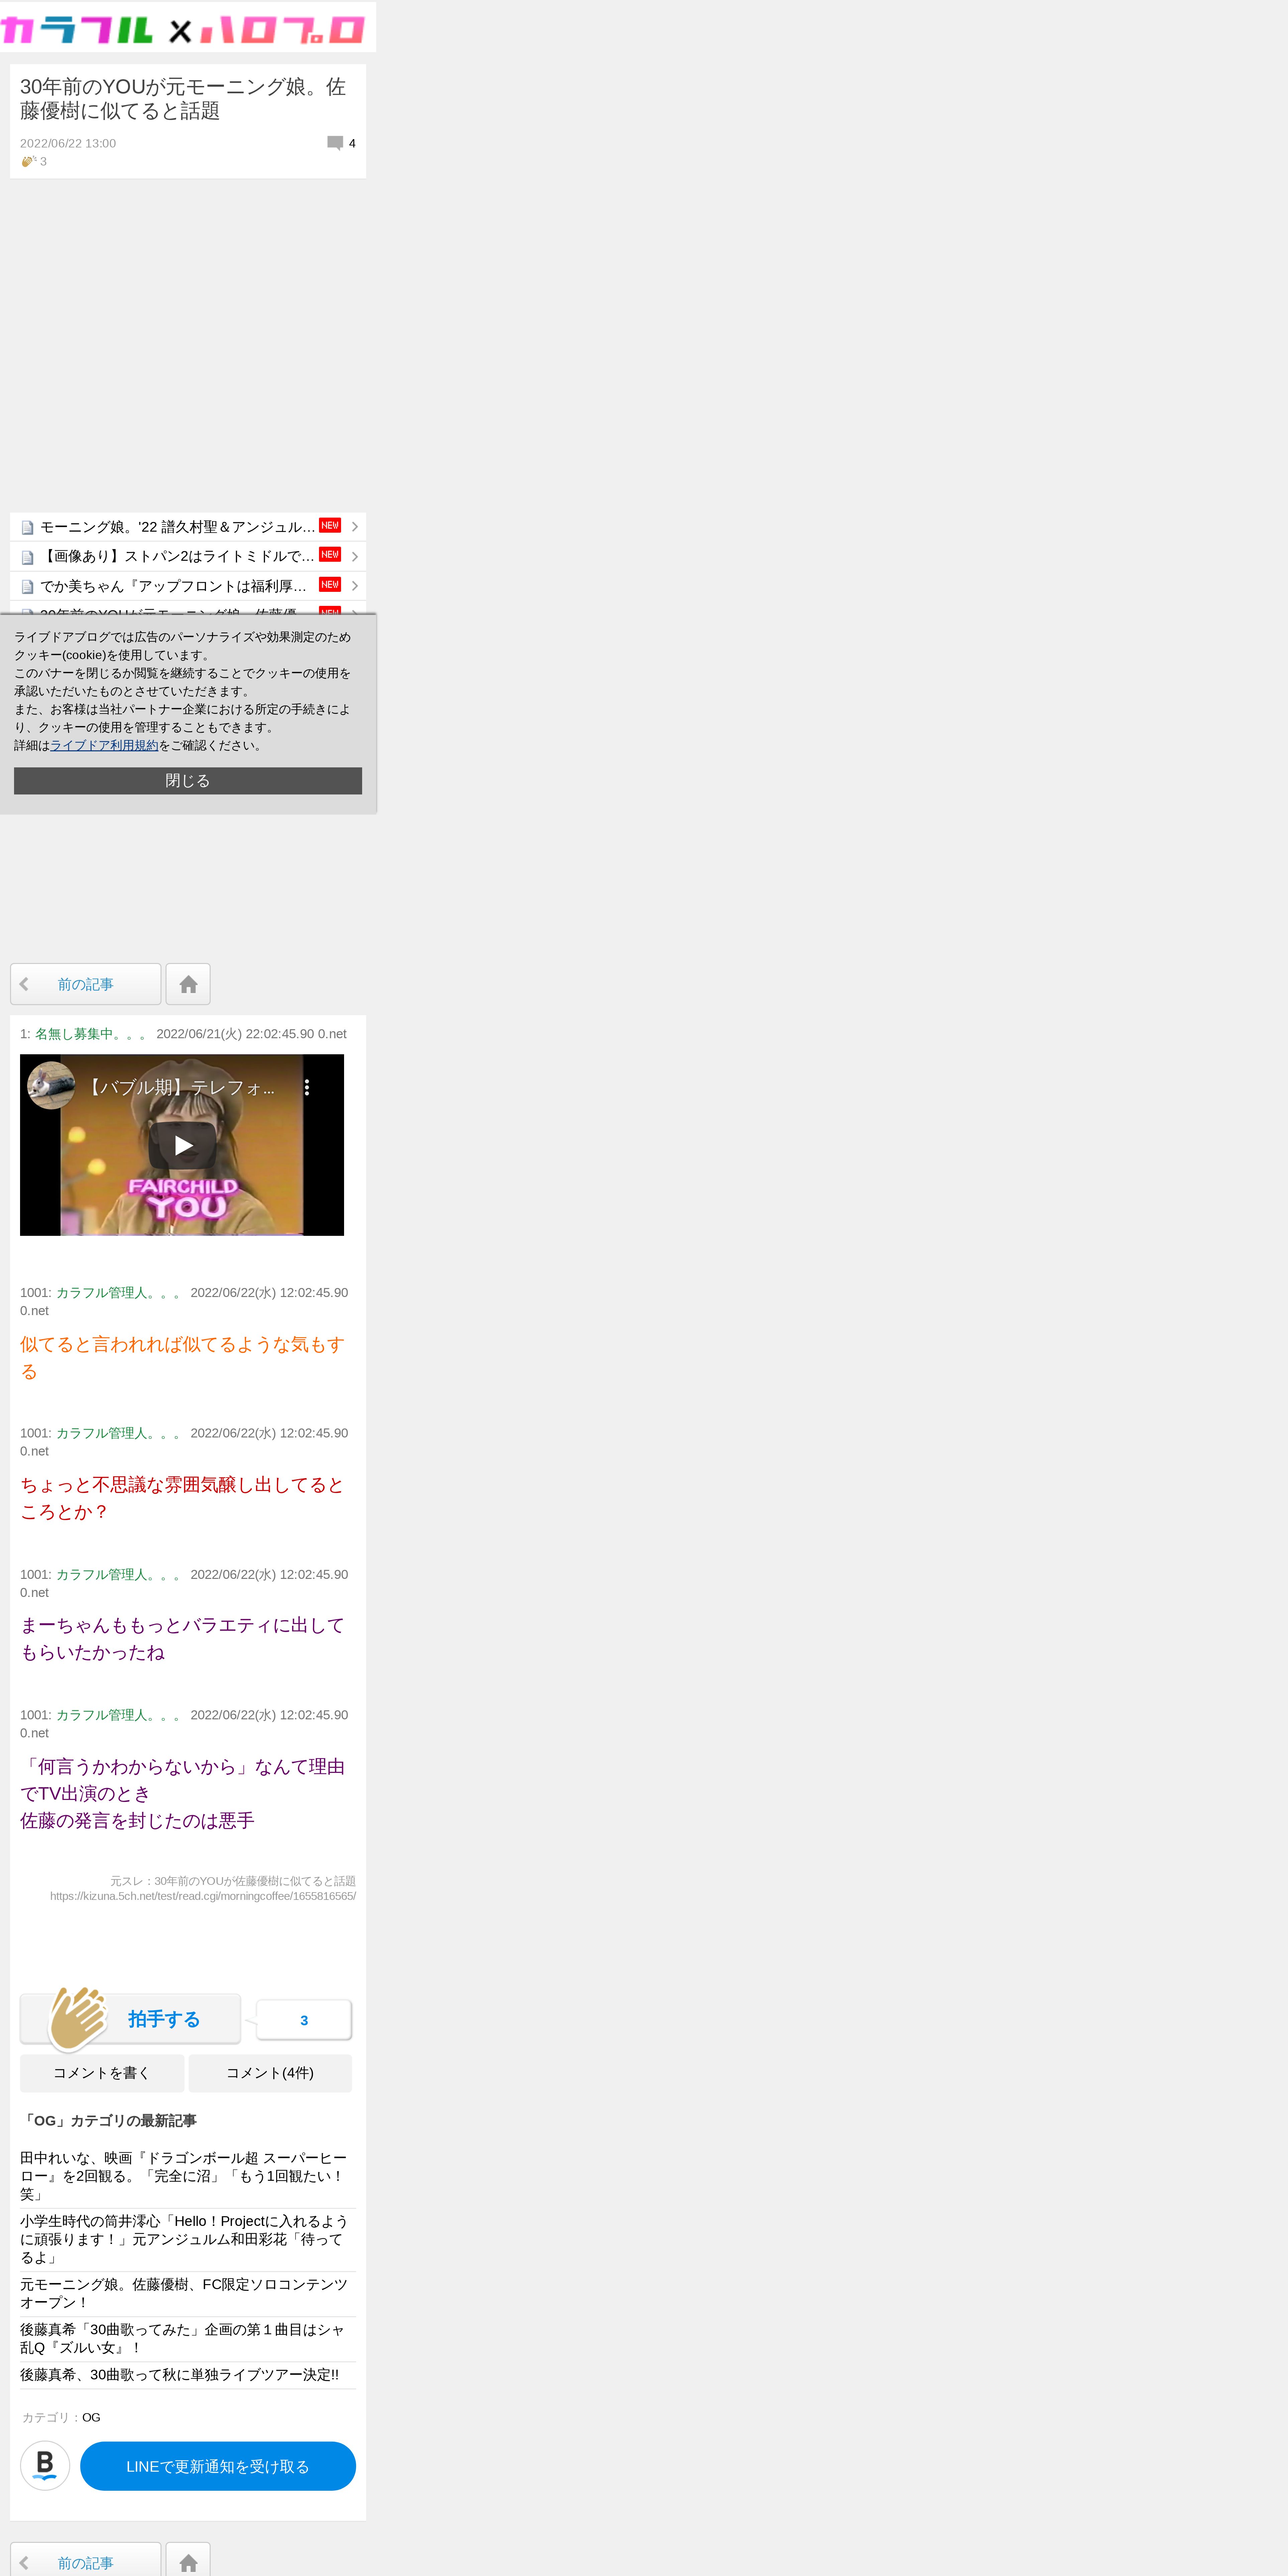
Task: Click コメントを書く button
Action: click(102, 2073)
